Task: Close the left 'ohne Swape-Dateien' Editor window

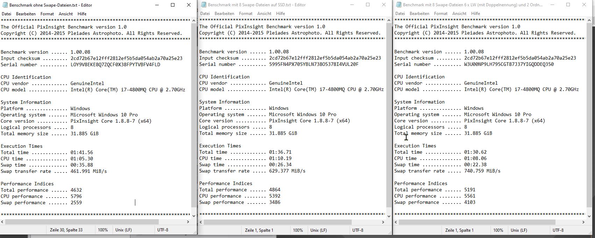Action: (189, 5)
